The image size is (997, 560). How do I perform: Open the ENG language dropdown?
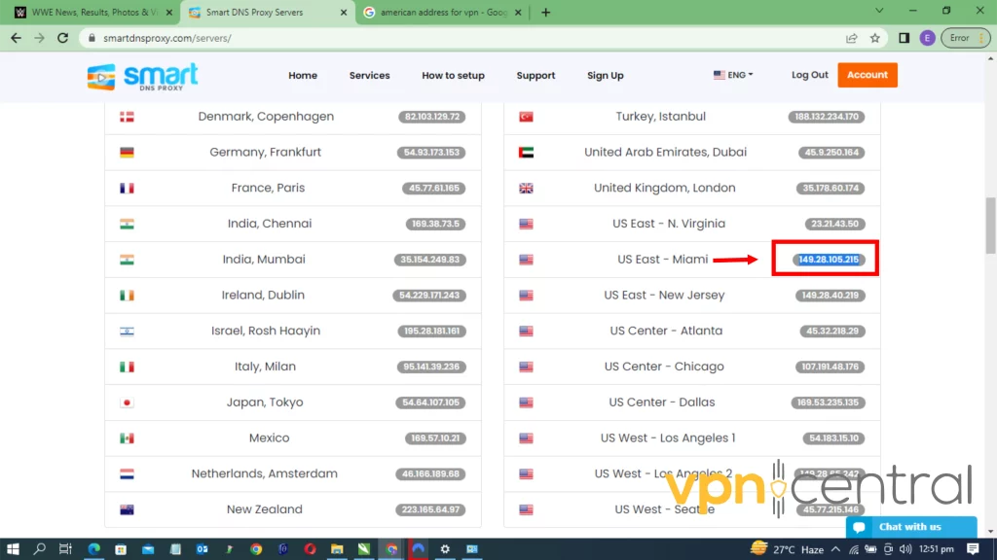pyautogui.click(x=733, y=75)
